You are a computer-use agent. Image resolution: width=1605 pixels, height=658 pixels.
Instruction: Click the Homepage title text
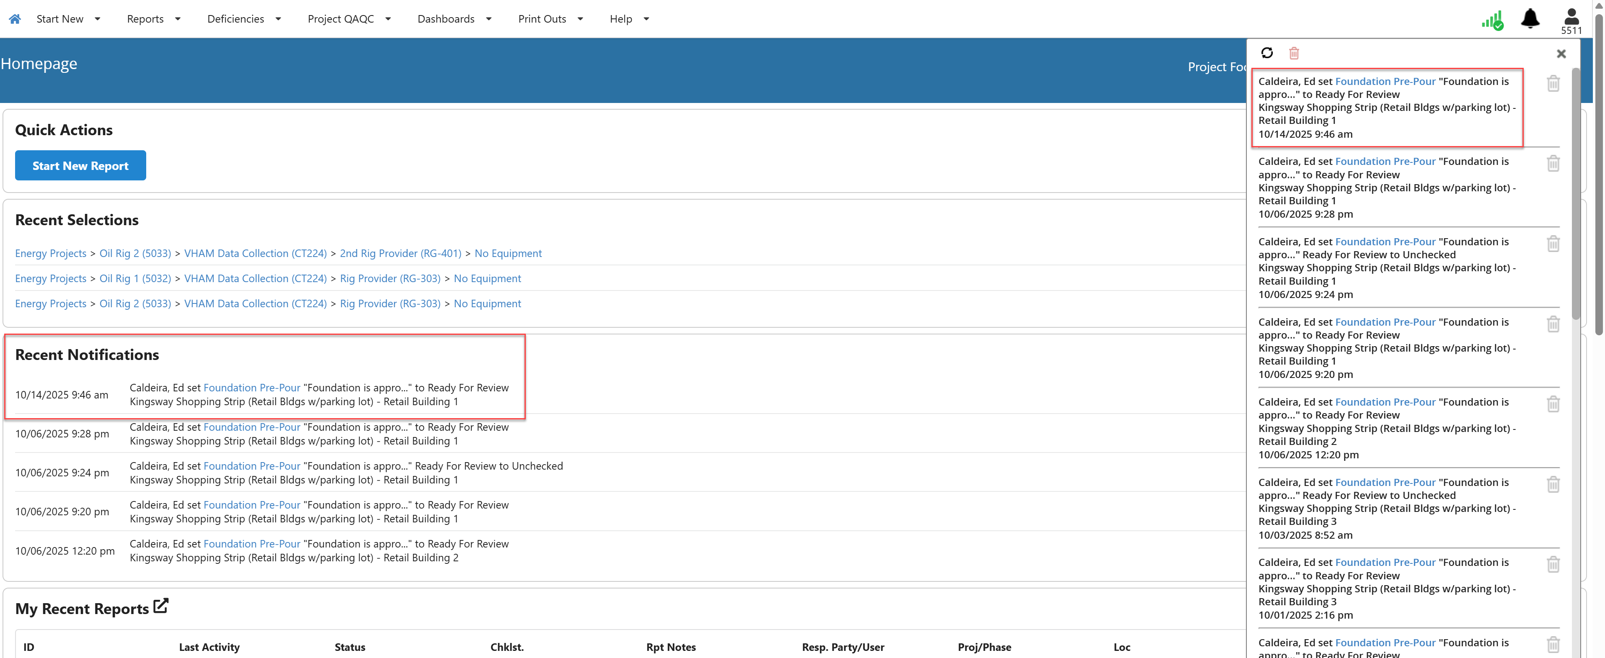click(39, 64)
